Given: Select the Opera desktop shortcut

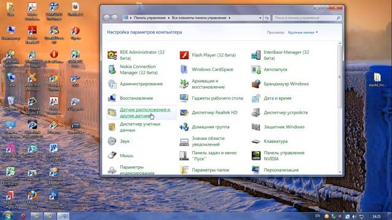Looking at the screenshot, I should [x=75, y=32].
